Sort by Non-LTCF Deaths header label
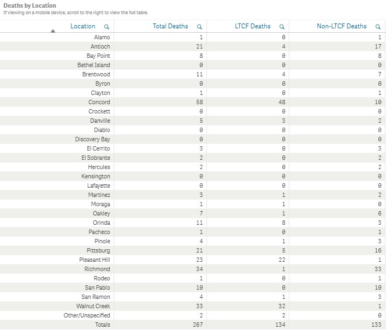 coord(342,26)
